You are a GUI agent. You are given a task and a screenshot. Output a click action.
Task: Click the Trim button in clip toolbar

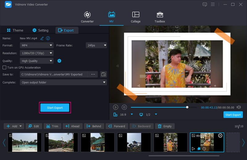point(52,126)
